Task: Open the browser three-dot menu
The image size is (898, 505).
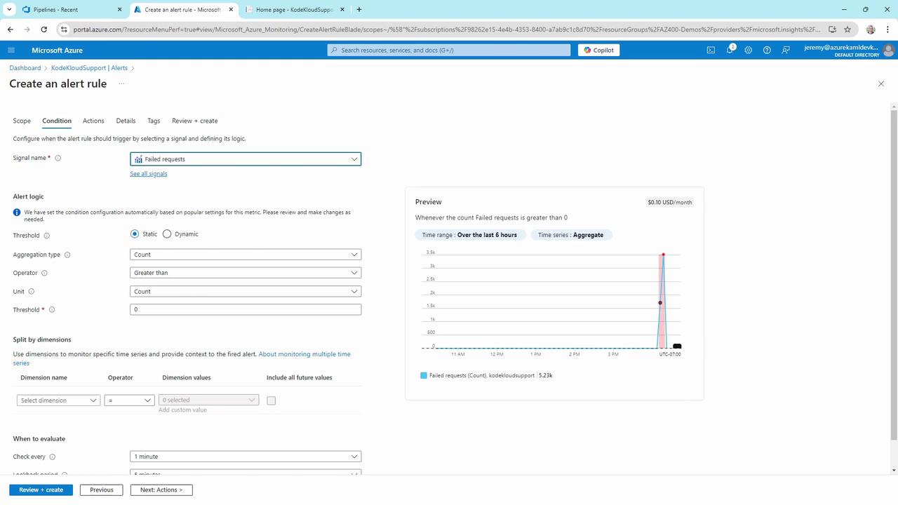Action: click(887, 29)
